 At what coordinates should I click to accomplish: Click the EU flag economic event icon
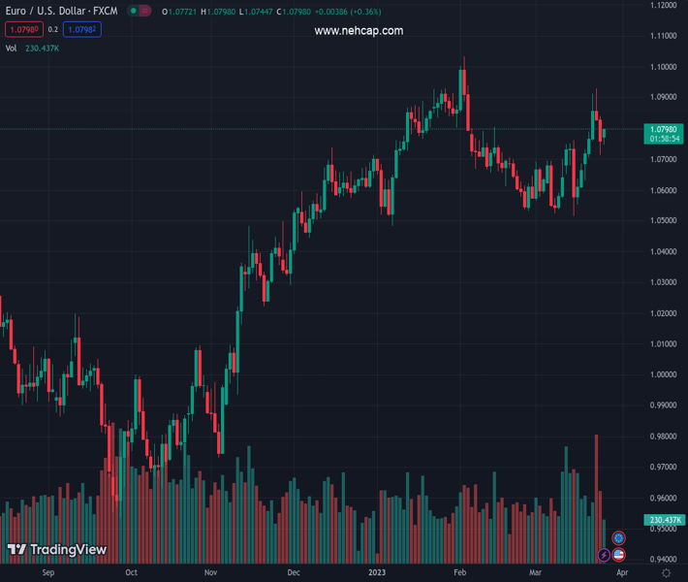tap(618, 537)
